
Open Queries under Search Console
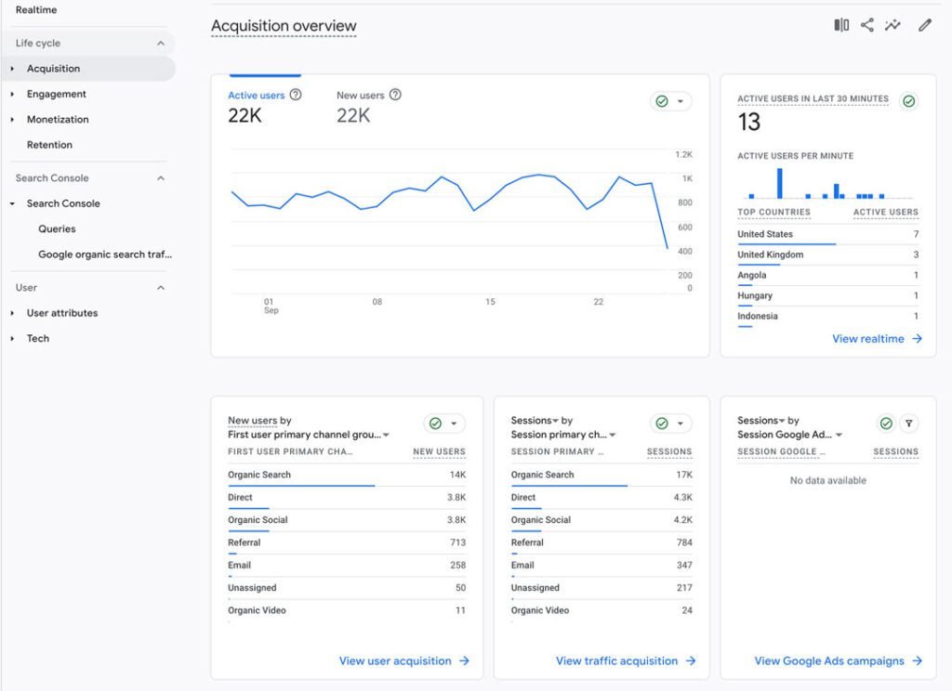click(x=57, y=228)
